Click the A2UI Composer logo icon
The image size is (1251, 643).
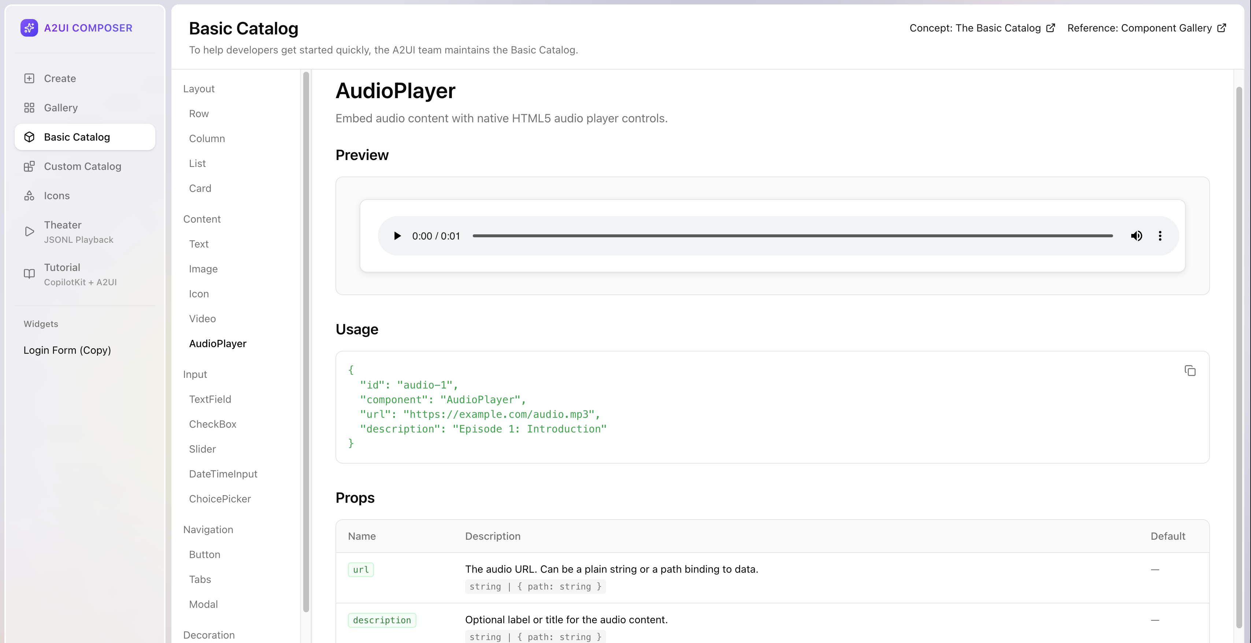click(x=29, y=28)
